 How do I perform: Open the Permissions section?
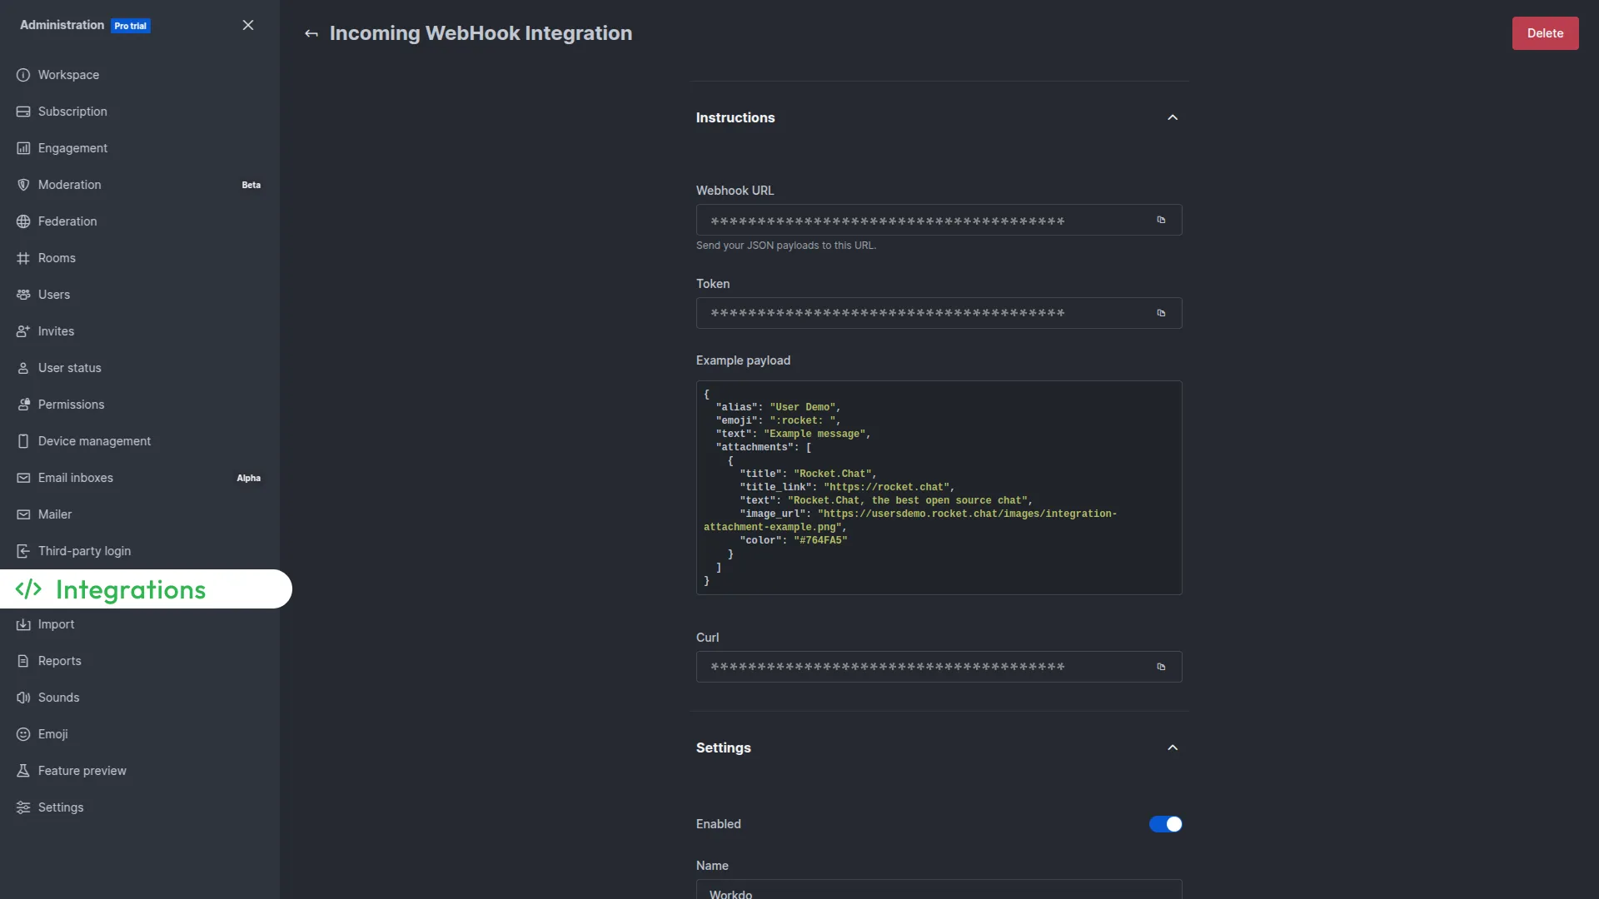click(x=71, y=404)
